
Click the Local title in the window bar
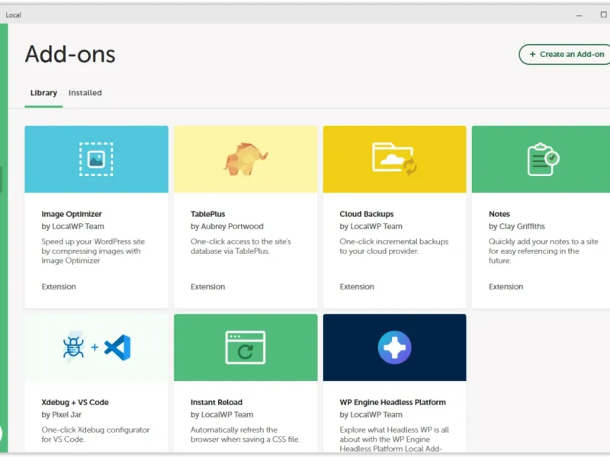click(x=13, y=15)
